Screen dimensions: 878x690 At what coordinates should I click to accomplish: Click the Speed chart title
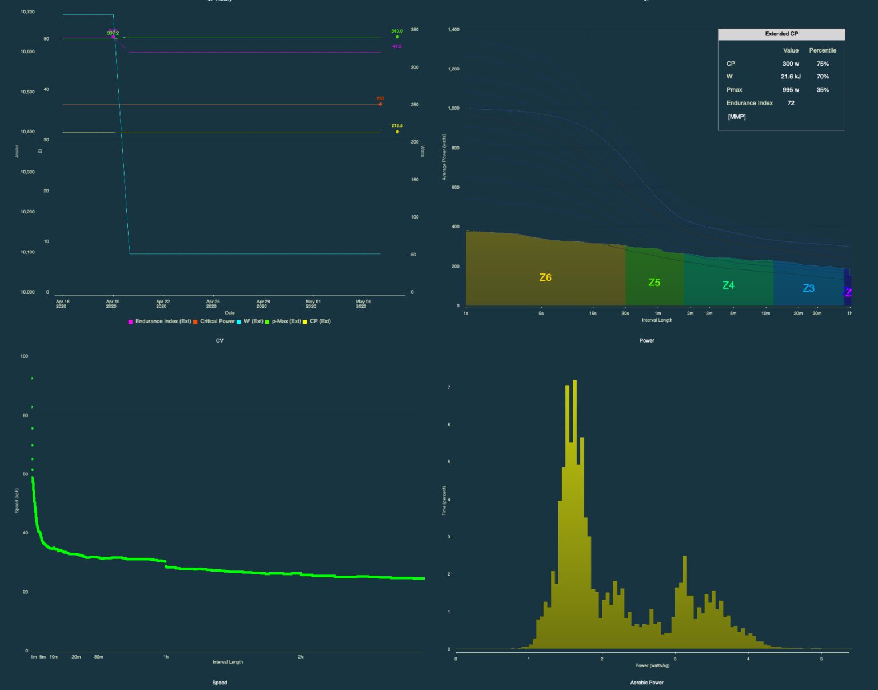pos(219,683)
